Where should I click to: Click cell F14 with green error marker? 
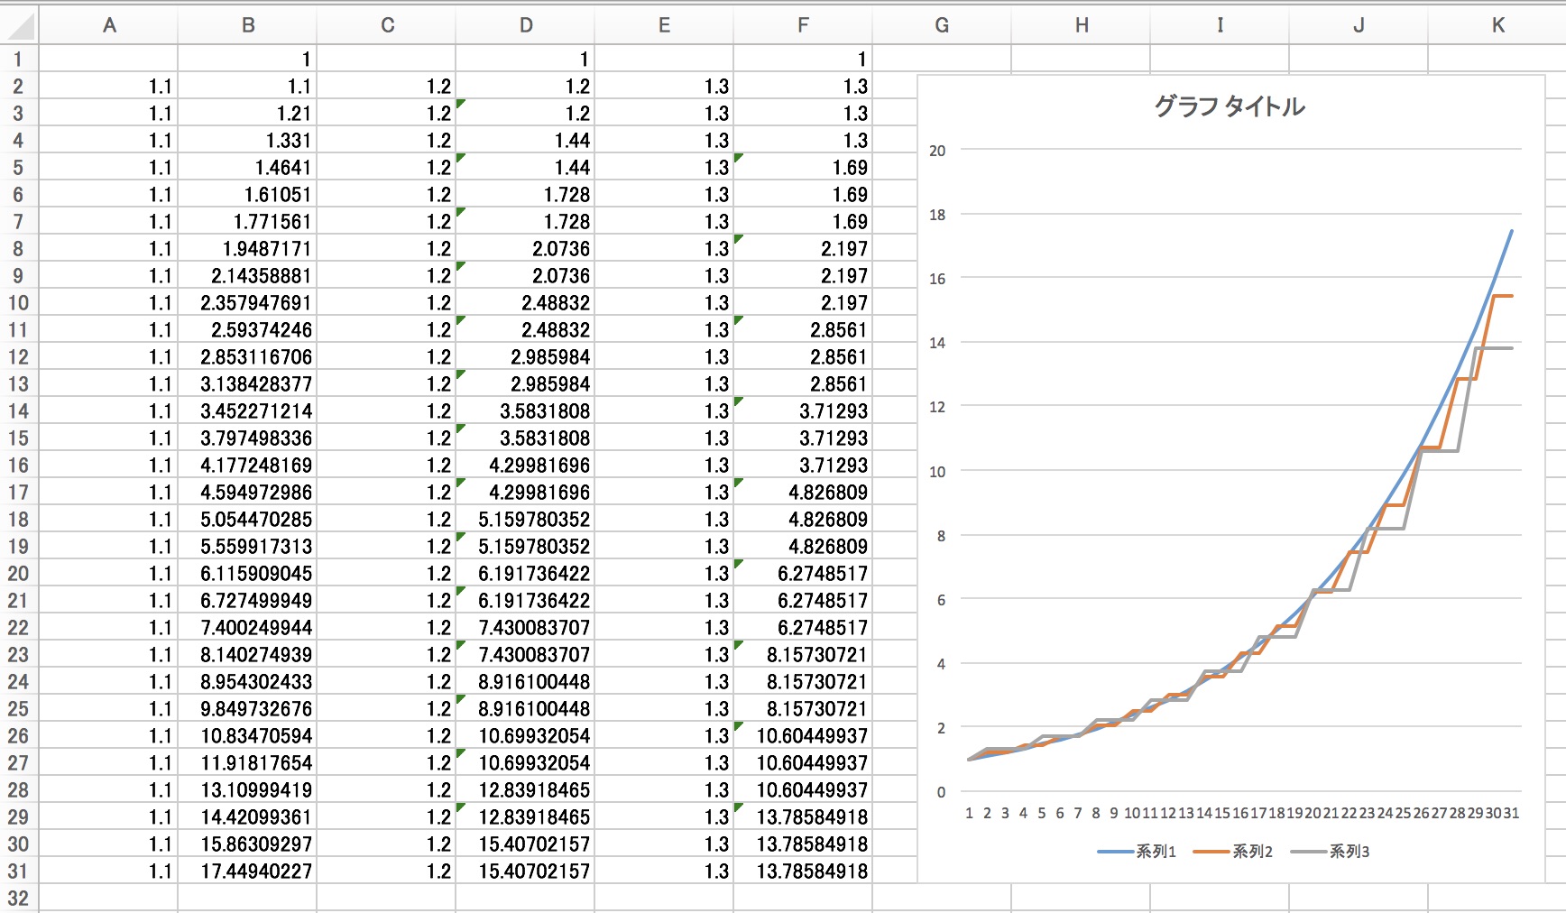click(803, 411)
